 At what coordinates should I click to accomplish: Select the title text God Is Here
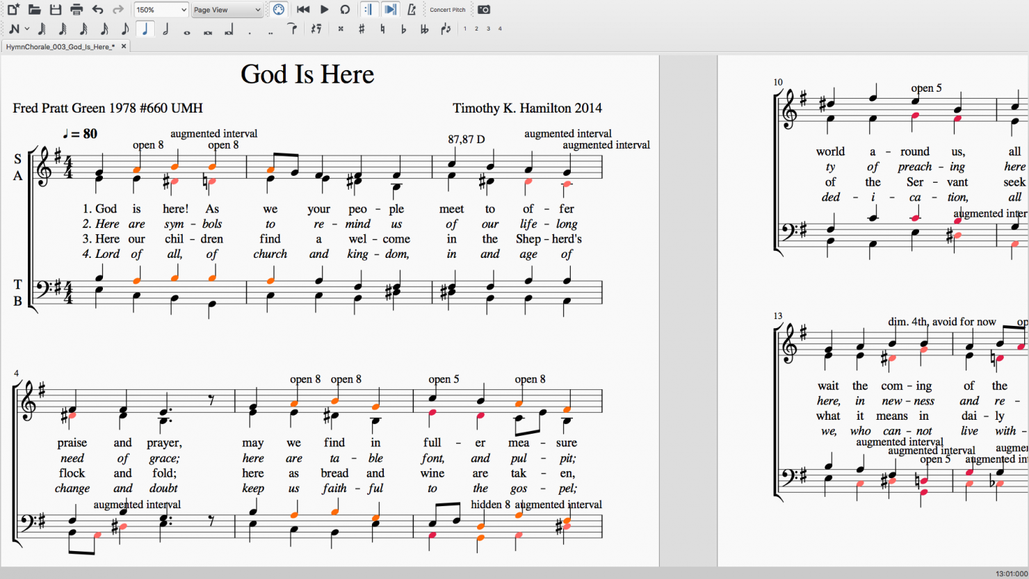(307, 74)
